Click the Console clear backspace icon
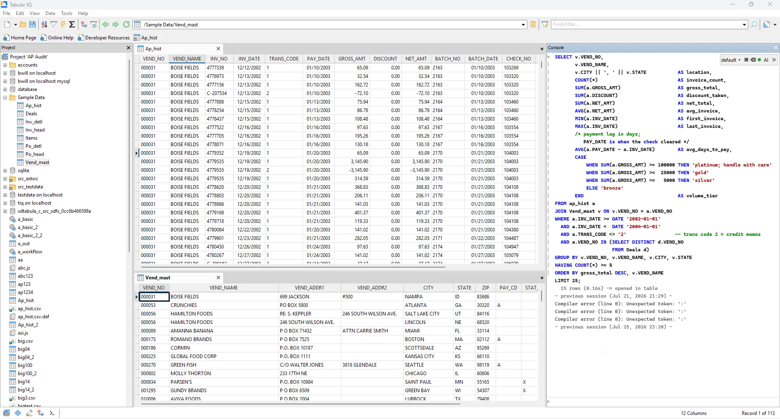The width and height of the screenshot is (780, 419). tap(753, 60)
